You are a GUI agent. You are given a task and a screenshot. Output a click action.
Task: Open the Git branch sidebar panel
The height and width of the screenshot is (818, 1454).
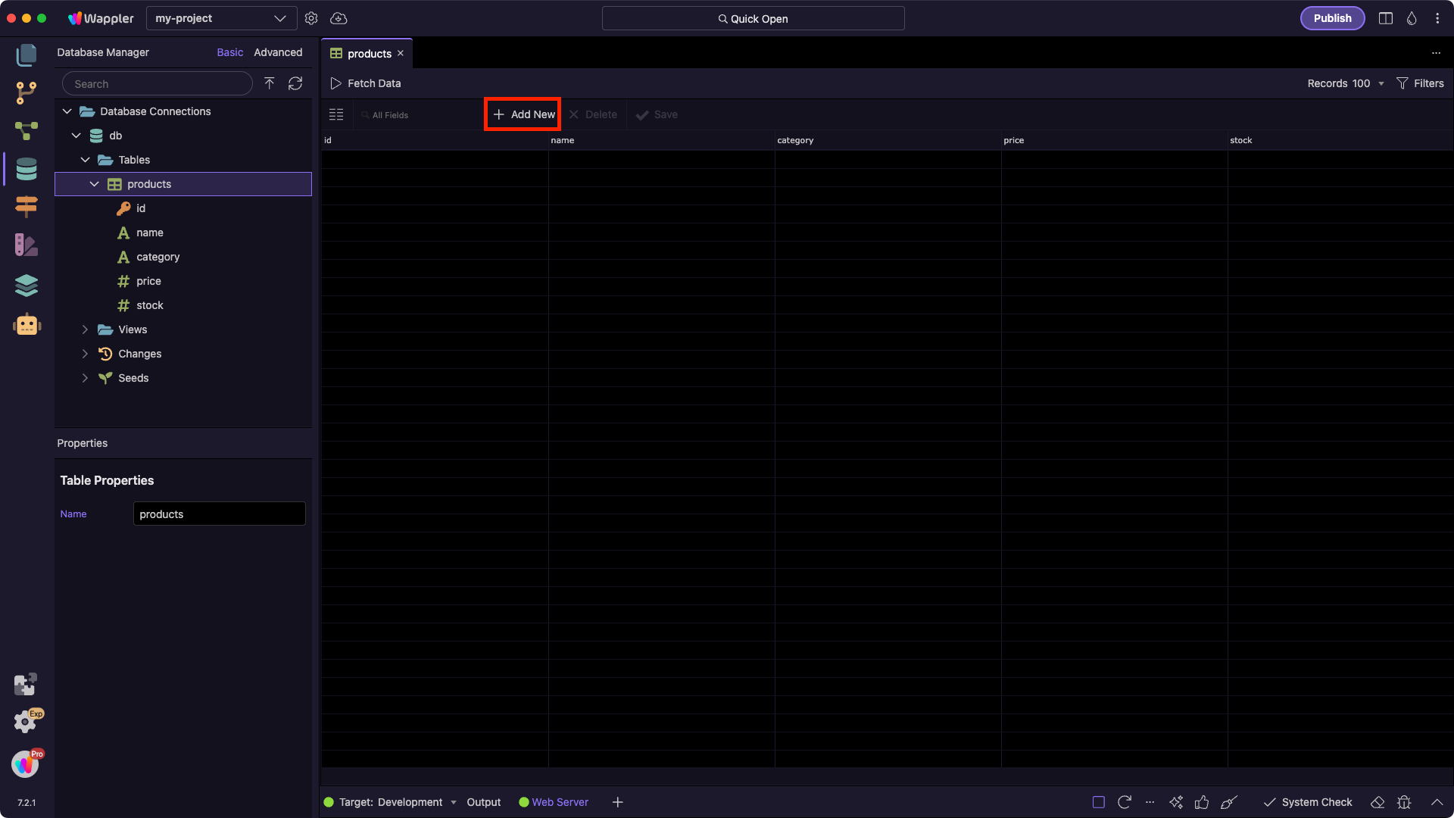tap(27, 93)
